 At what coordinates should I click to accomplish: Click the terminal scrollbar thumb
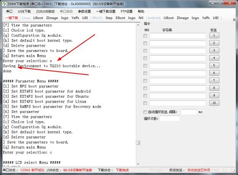tap(138, 143)
